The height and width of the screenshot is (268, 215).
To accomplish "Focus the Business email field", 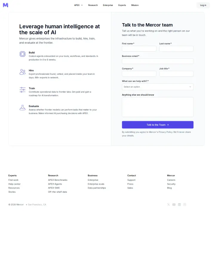I will click(x=158, y=61).
